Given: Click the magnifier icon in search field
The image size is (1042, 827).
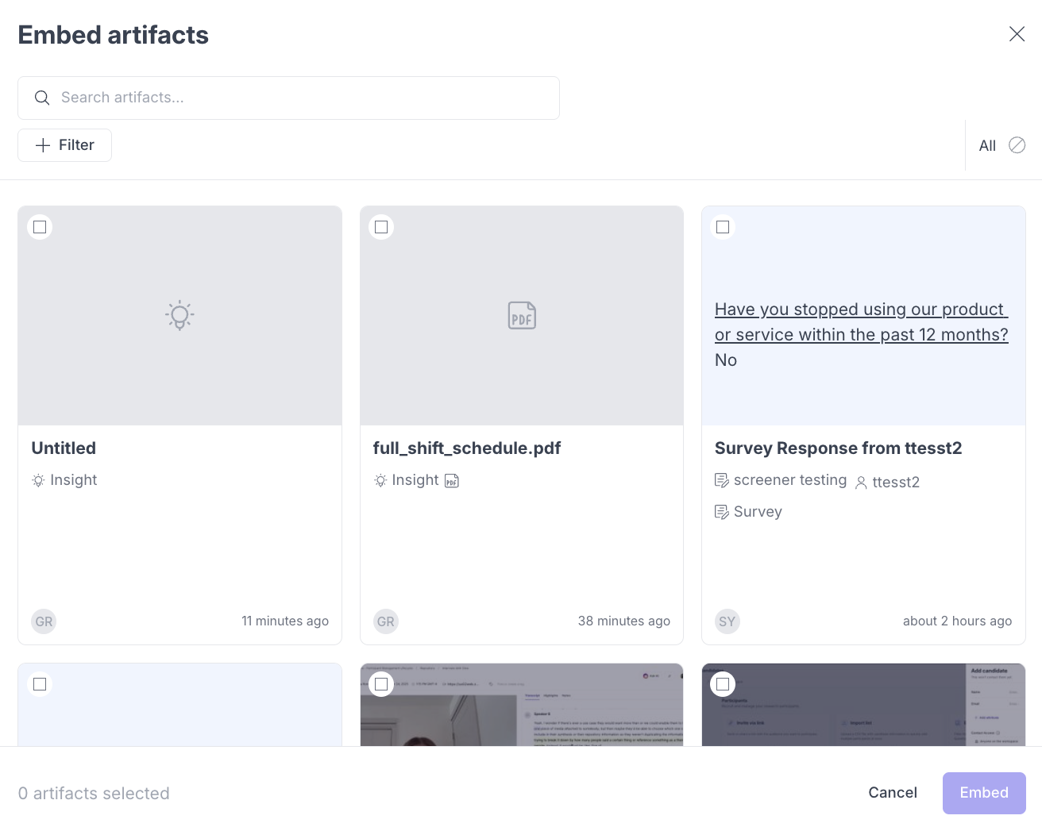Looking at the screenshot, I should point(42,98).
